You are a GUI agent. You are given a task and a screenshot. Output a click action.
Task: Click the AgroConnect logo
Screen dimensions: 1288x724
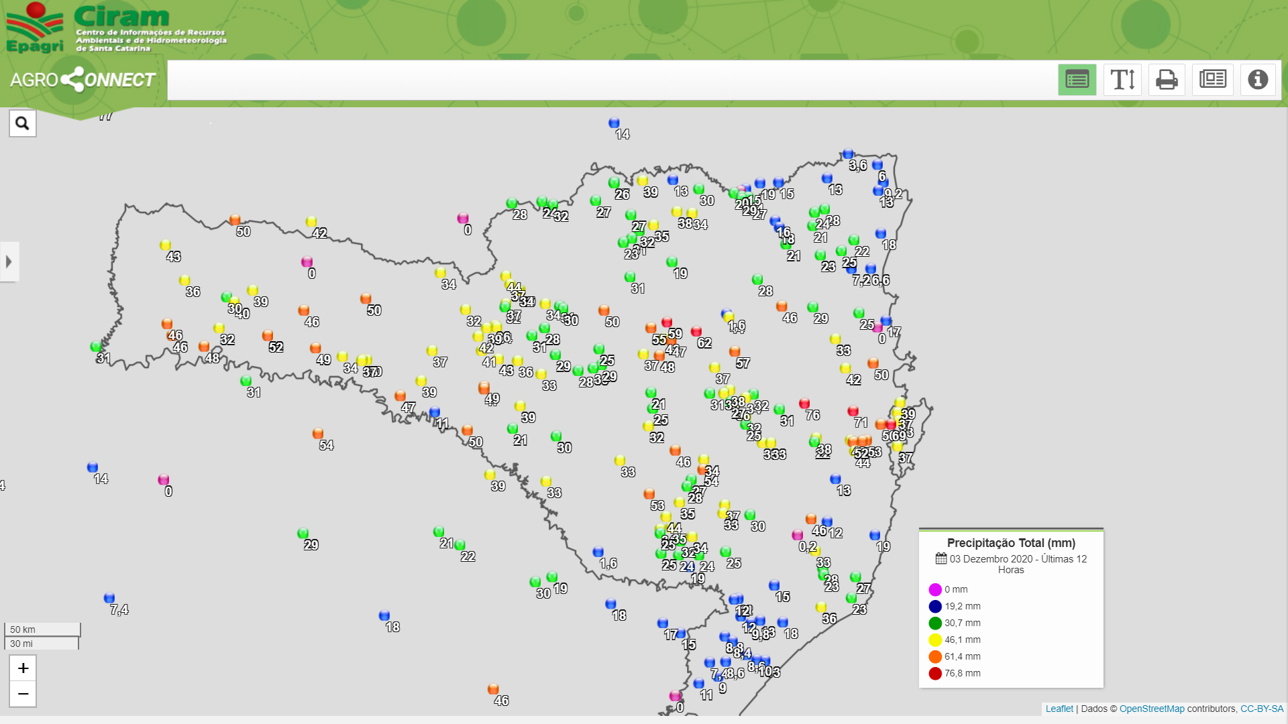[83, 80]
